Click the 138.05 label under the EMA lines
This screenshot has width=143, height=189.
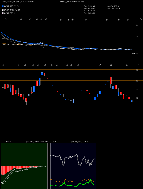[x=135, y=54]
